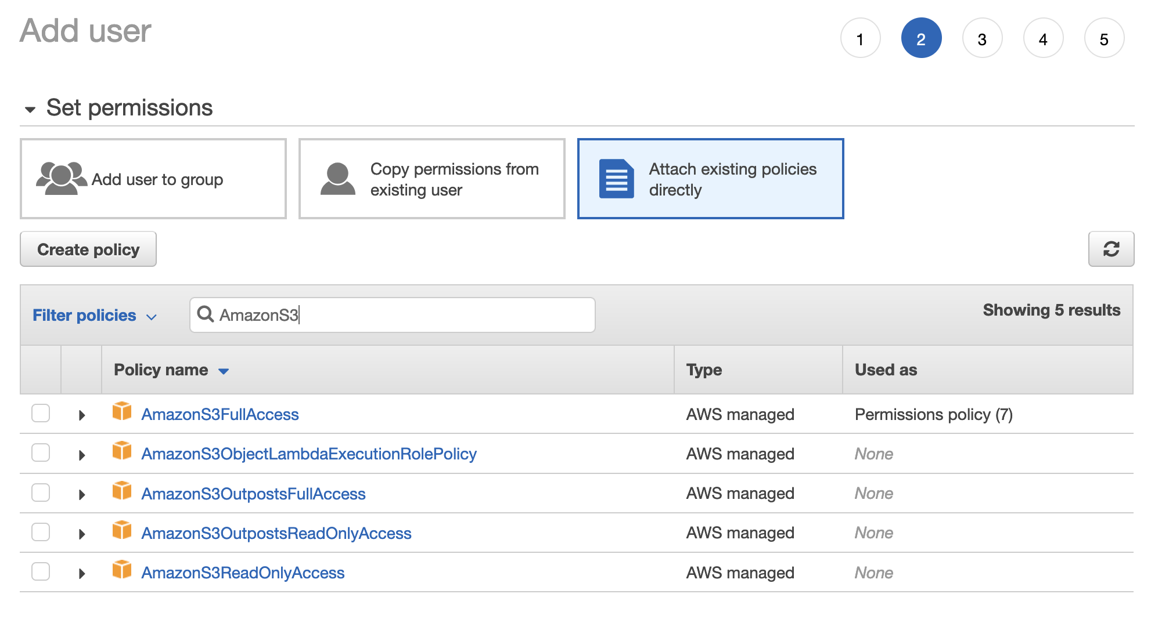Click AWS managed in AmazonS3OutpostsFullAccess row
The image size is (1151, 630).
pyautogui.click(x=740, y=494)
